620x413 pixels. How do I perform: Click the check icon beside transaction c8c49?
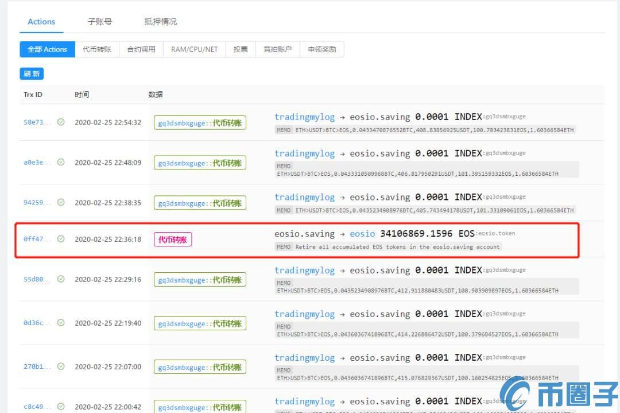tap(61, 407)
